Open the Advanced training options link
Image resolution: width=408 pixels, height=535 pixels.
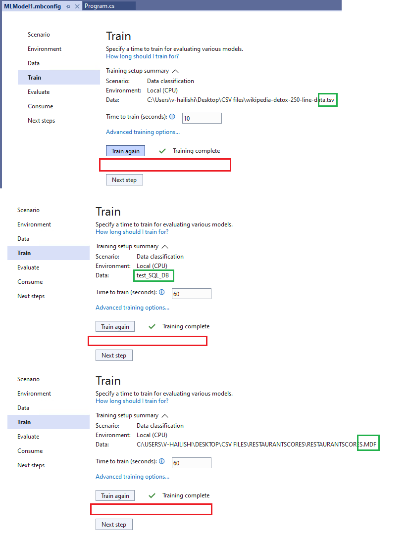click(143, 132)
